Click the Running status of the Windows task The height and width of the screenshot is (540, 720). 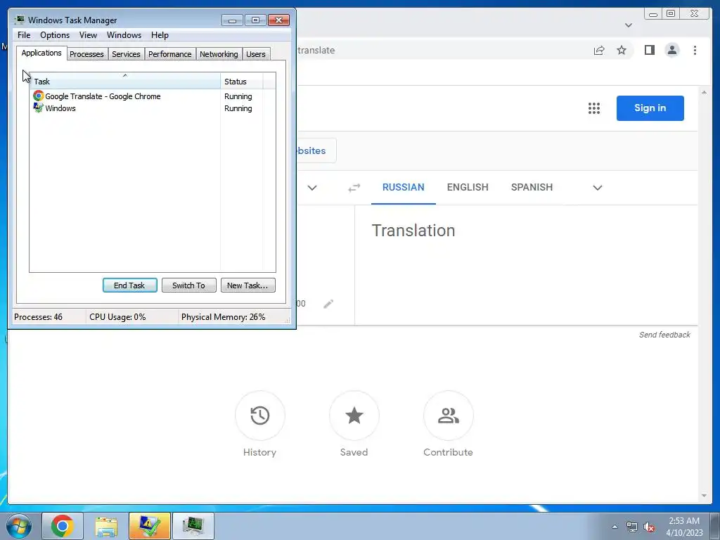238,108
